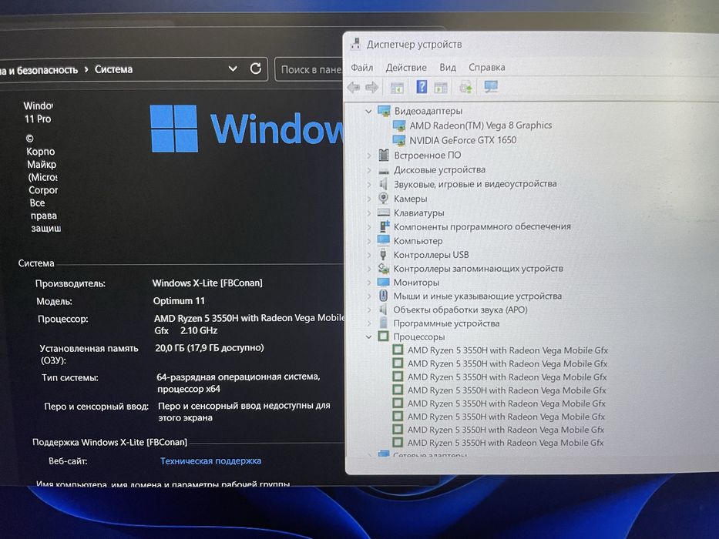Click the 'Windows X-Lite [FBConan]' manufacturer value
The width and height of the screenshot is (719, 539).
point(207,283)
